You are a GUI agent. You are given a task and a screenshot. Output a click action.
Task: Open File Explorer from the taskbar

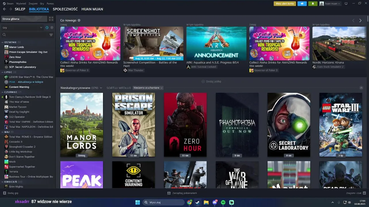click(206, 202)
